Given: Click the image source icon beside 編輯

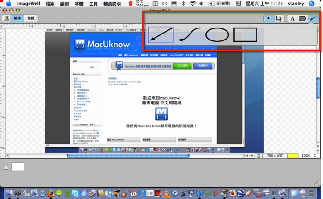Looking at the screenshot, I should [x=6, y=18].
